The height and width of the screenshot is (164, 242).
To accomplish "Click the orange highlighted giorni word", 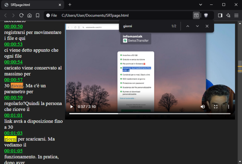I will [x=17, y=86].
